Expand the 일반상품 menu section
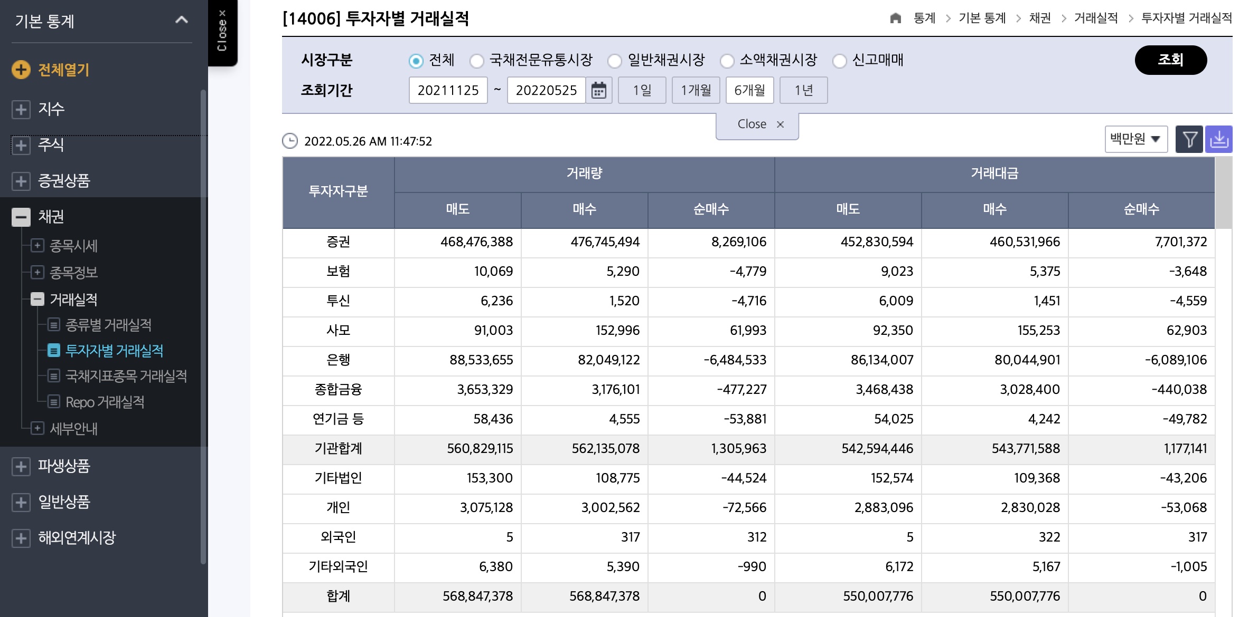This screenshot has width=1239, height=617. click(x=21, y=502)
